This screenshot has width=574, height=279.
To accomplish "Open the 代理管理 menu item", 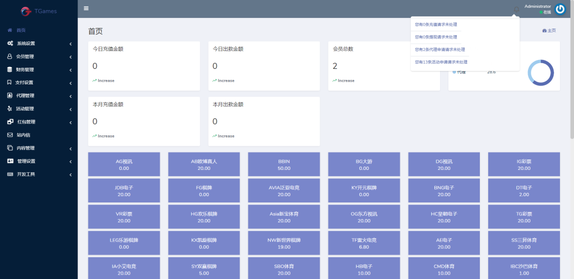I will click(25, 96).
